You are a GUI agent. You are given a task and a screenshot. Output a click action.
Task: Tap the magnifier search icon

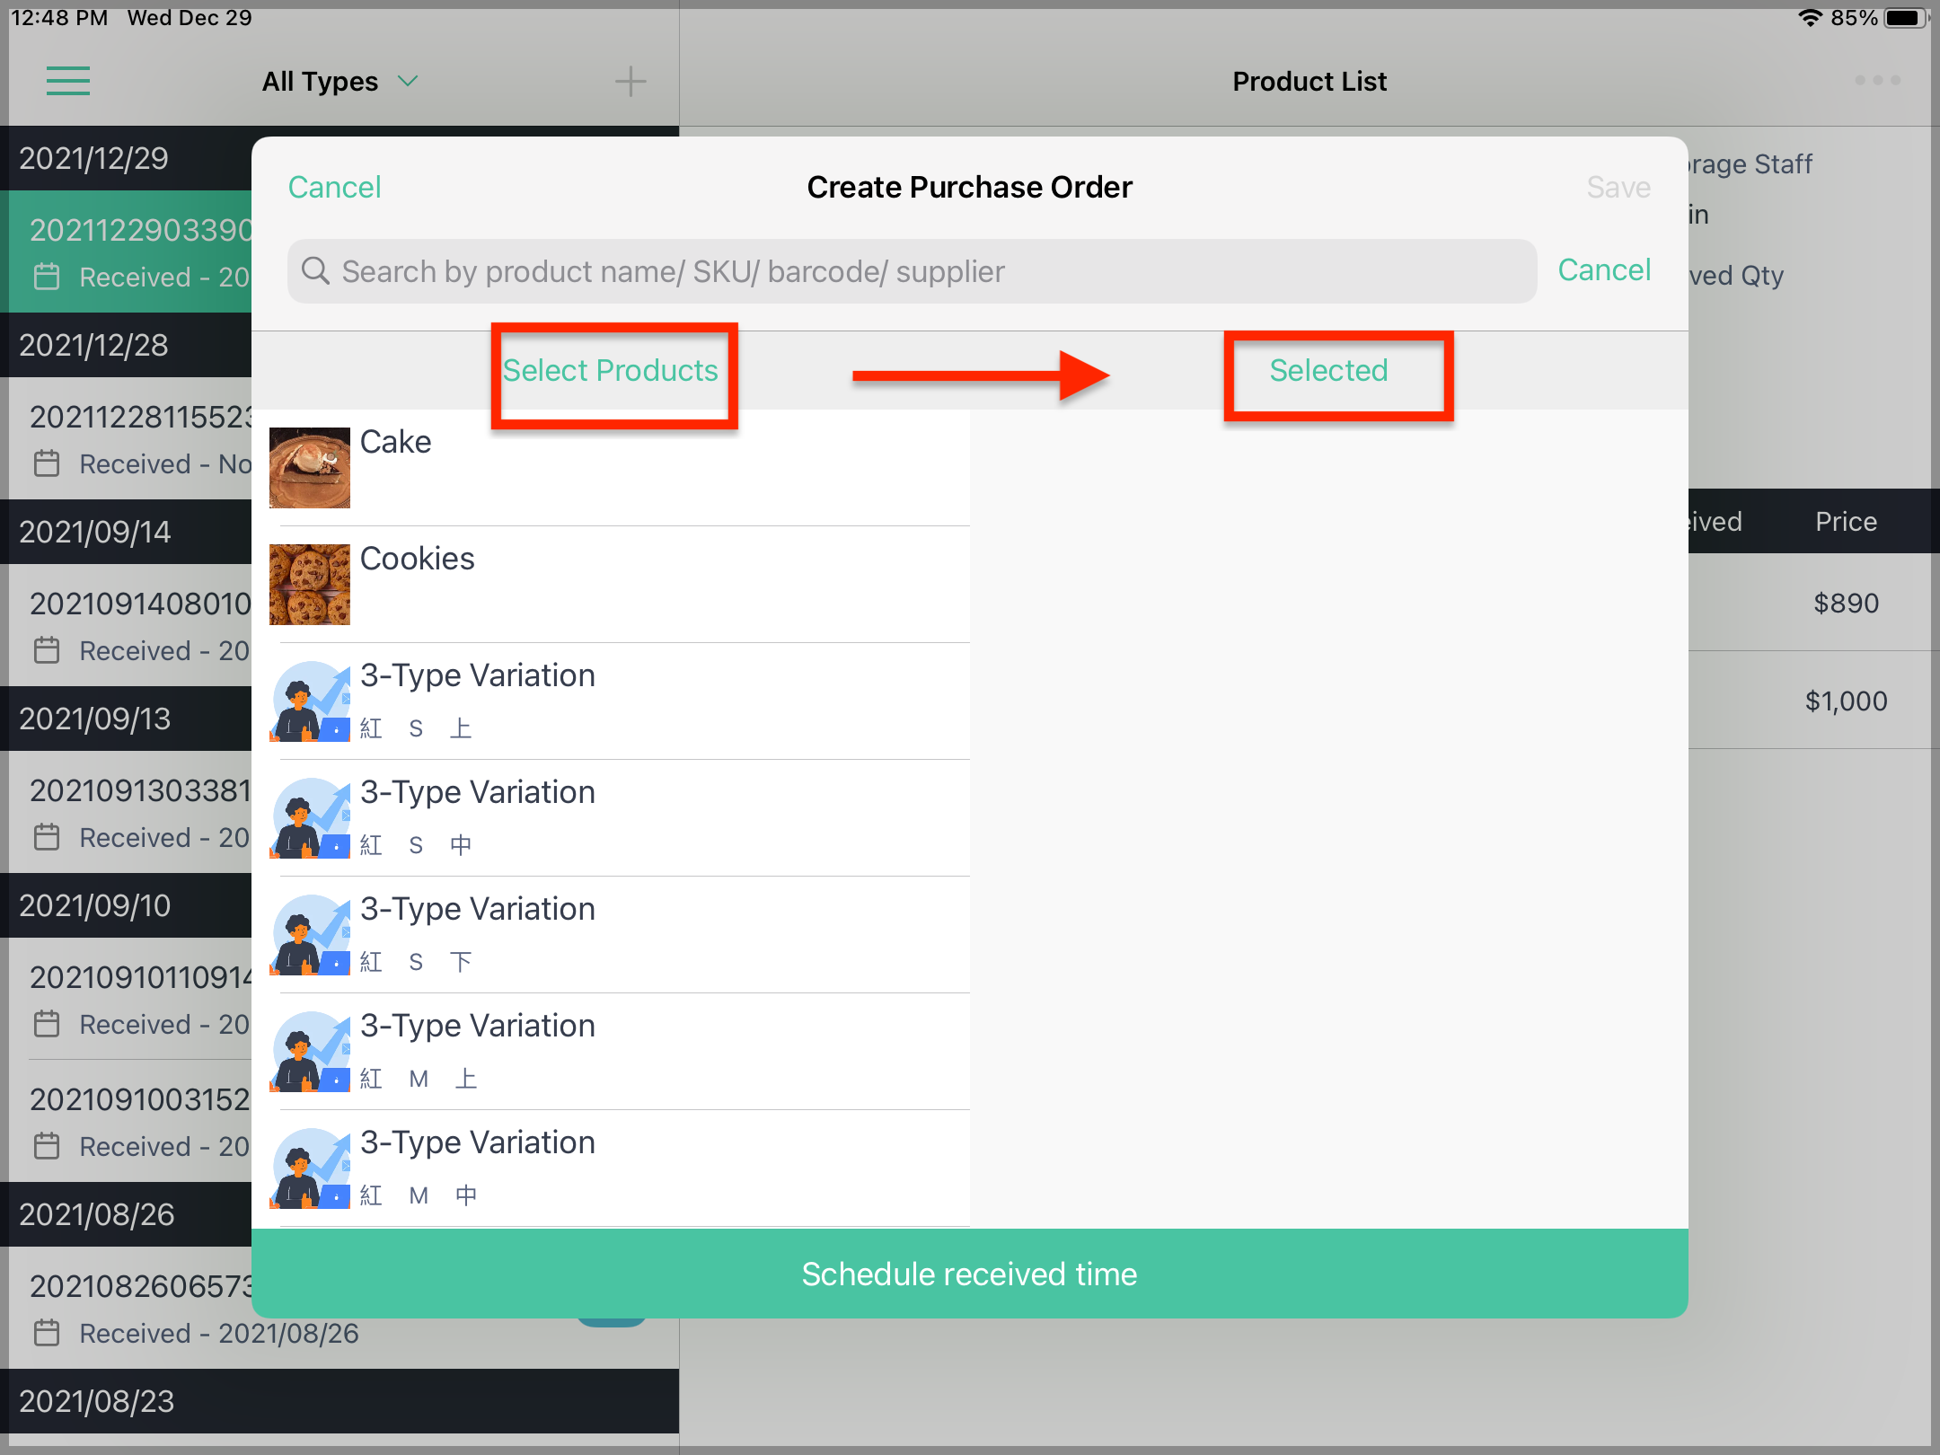[315, 270]
